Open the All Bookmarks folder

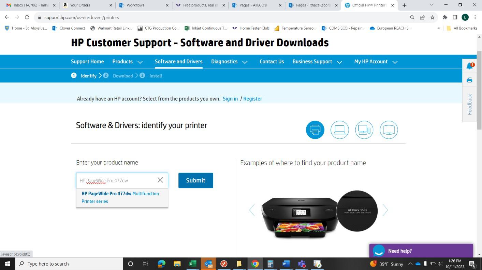tap(462, 28)
